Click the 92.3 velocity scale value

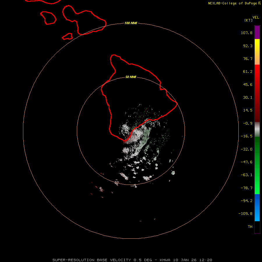pyautogui.click(x=248, y=46)
